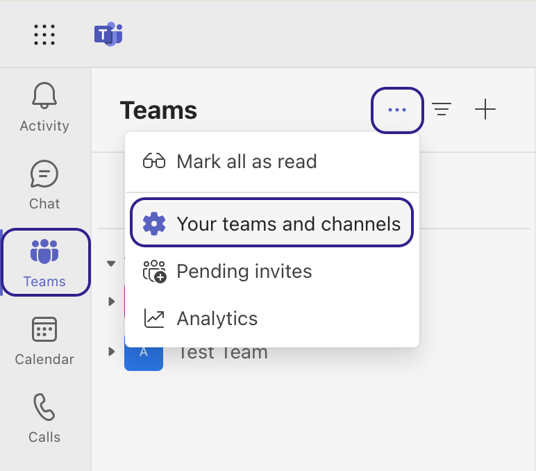Open Calendar from the sidebar
536x471 pixels.
coord(44,340)
